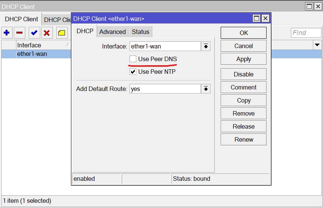Open the Add Default Route dropdown arrow
This screenshot has width=323, height=208.
[x=206, y=89]
